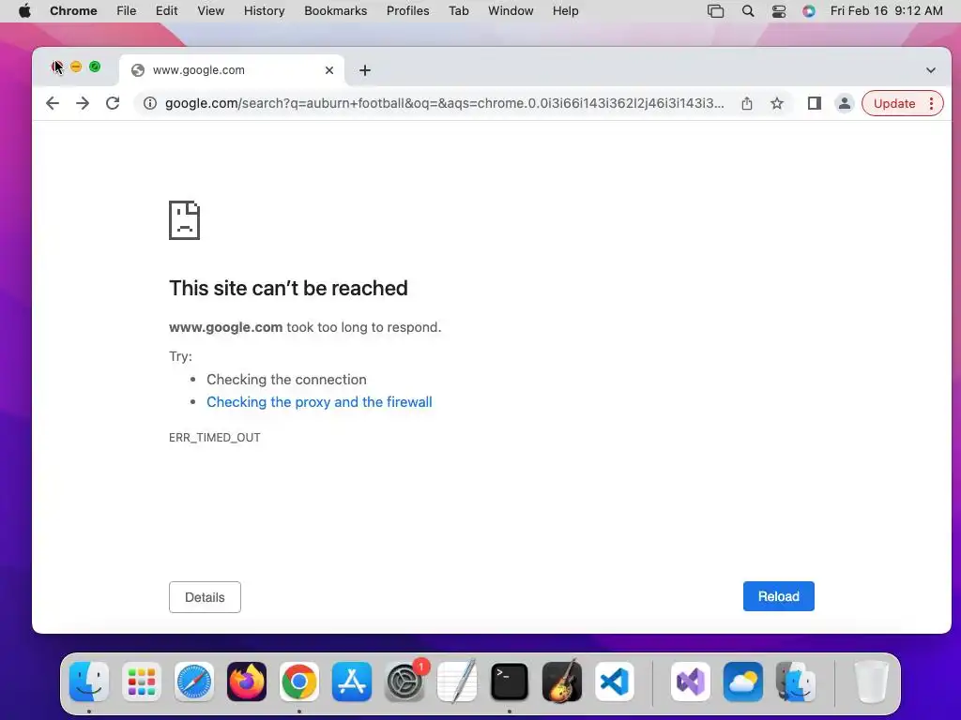This screenshot has height=720, width=961.
Task: Click the 'This site can't be reached' heading
Action: 288,288
